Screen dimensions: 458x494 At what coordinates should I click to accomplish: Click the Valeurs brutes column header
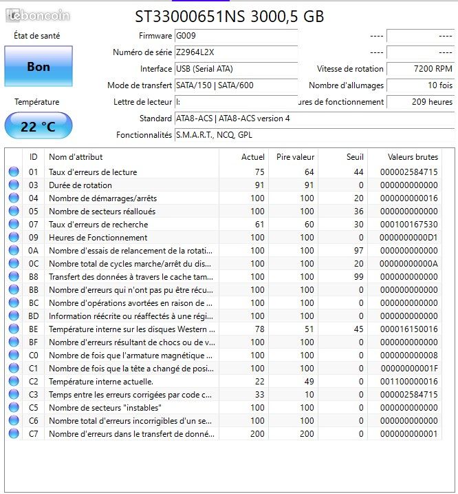click(405, 157)
